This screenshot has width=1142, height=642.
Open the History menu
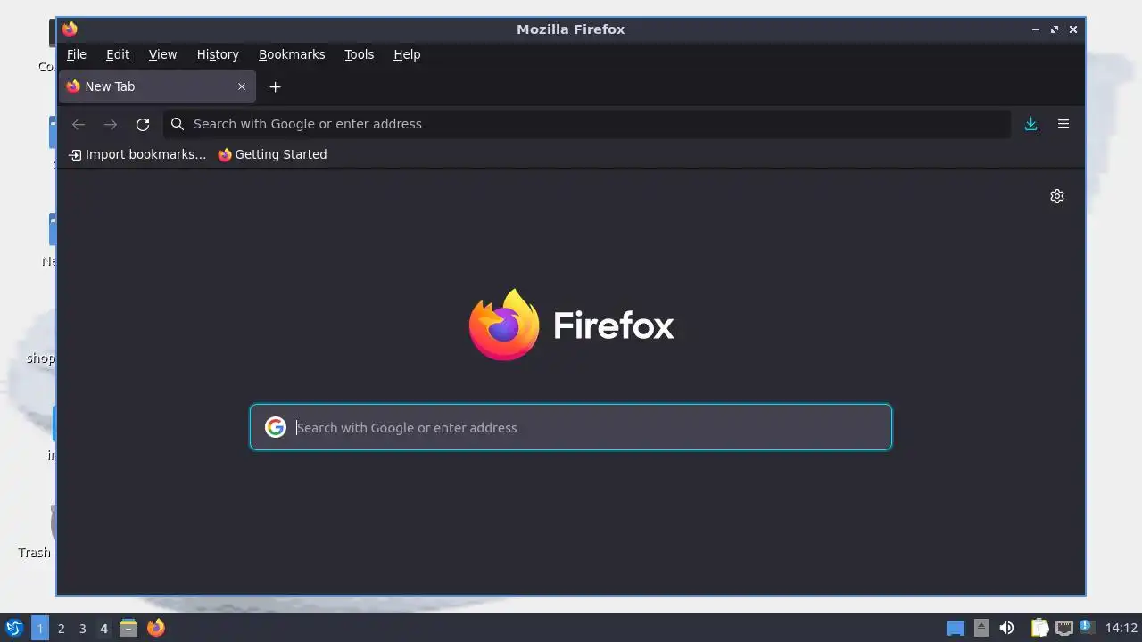click(x=218, y=54)
